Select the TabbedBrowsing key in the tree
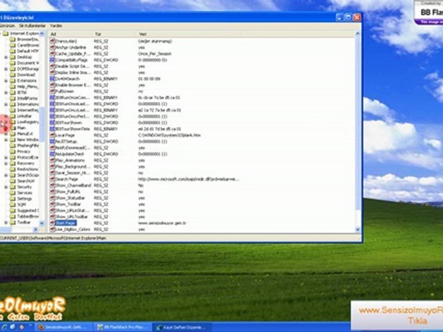 click(x=28, y=216)
